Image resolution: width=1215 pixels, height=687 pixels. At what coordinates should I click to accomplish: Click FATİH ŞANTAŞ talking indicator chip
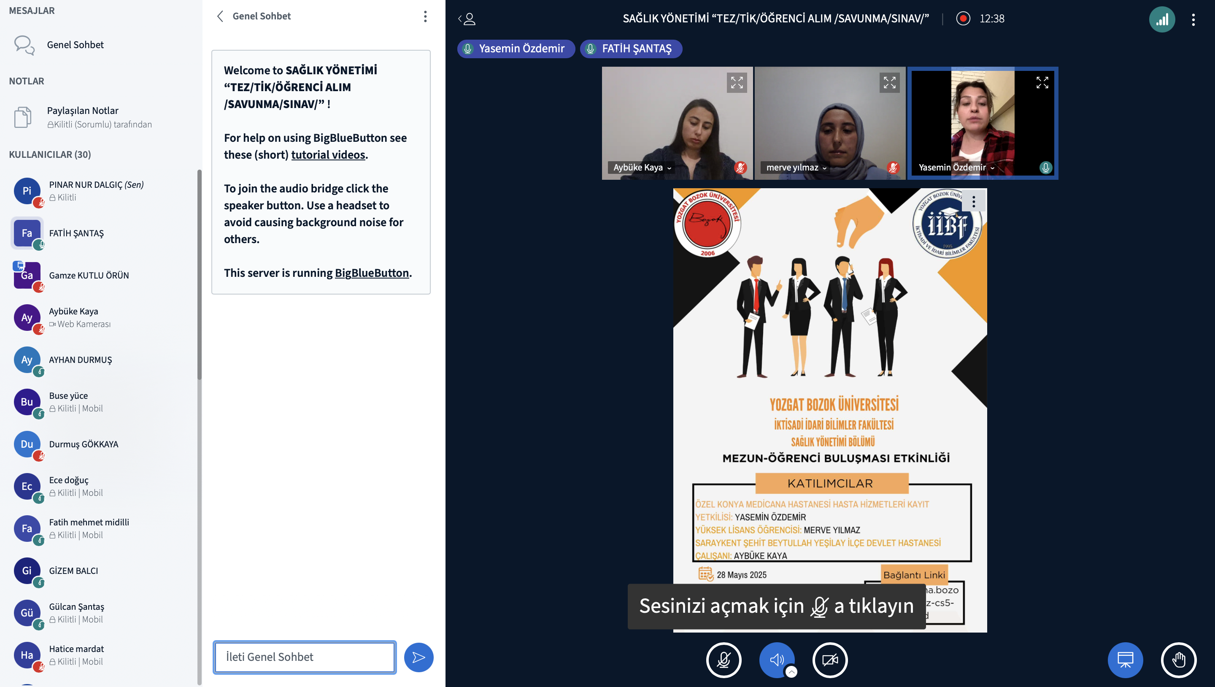pos(631,49)
